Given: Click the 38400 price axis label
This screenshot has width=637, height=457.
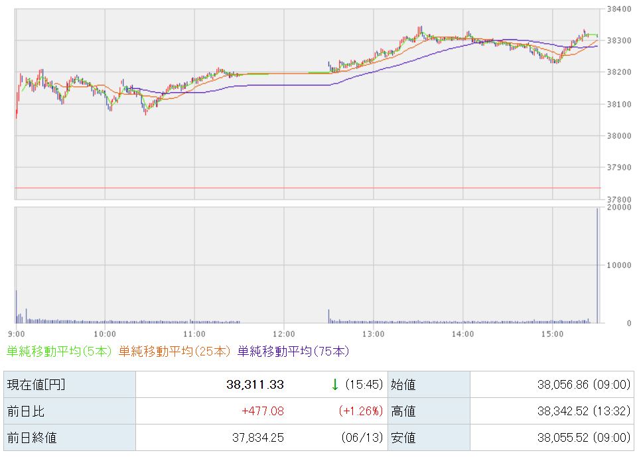Looking at the screenshot, I should click(x=618, y=9).
